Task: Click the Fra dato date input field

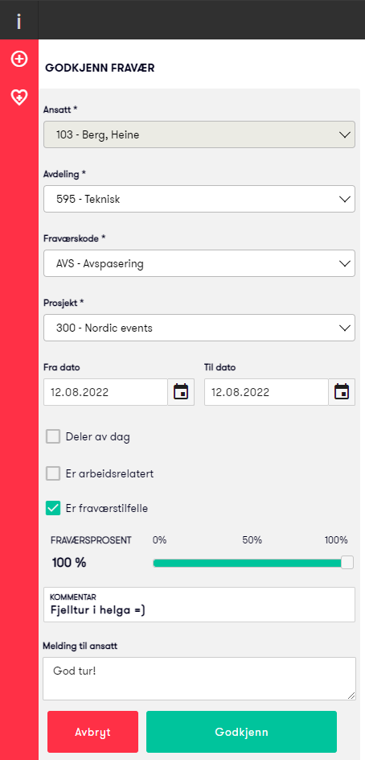Action: pos(105,392)
